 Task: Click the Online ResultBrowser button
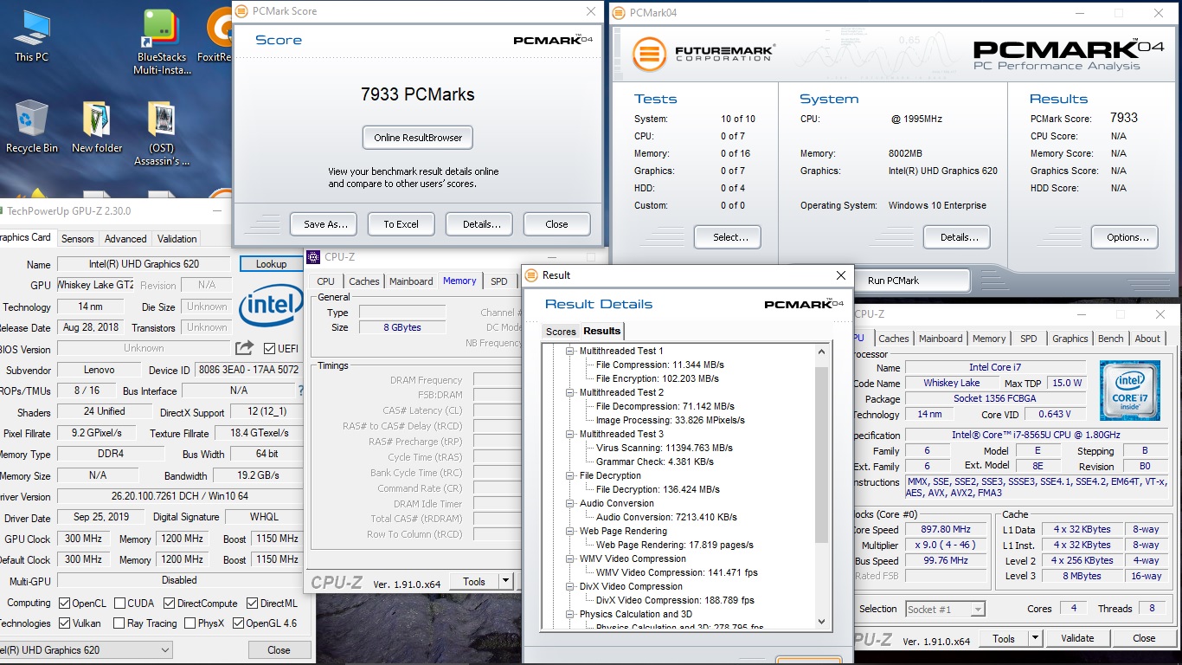[x=418, y=138]
